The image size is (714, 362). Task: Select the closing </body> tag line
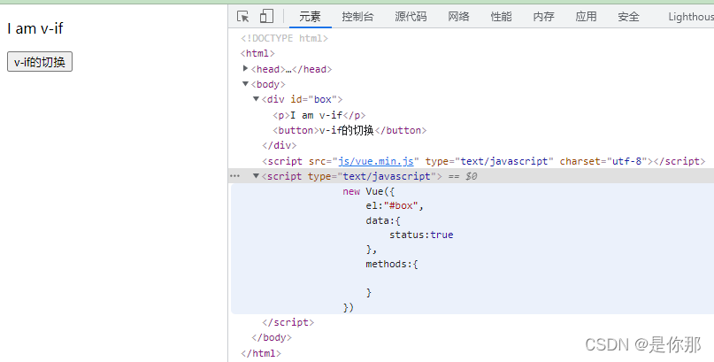[272, 337]
